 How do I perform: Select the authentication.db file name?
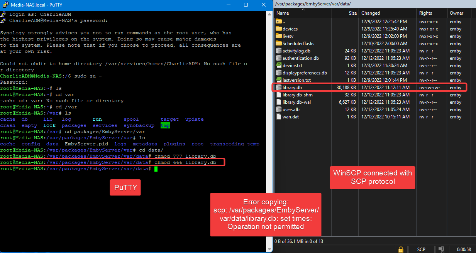300,58
